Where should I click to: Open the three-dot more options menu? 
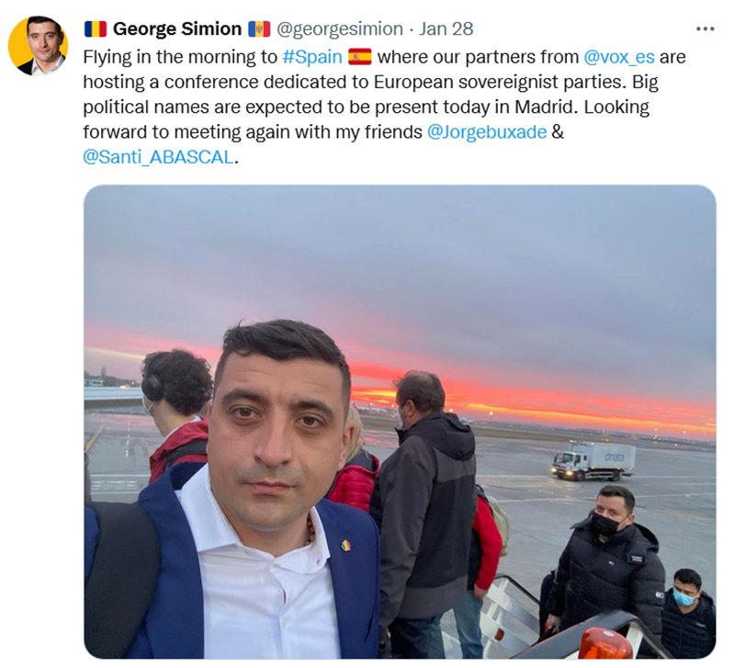click(x=705, y=29)
